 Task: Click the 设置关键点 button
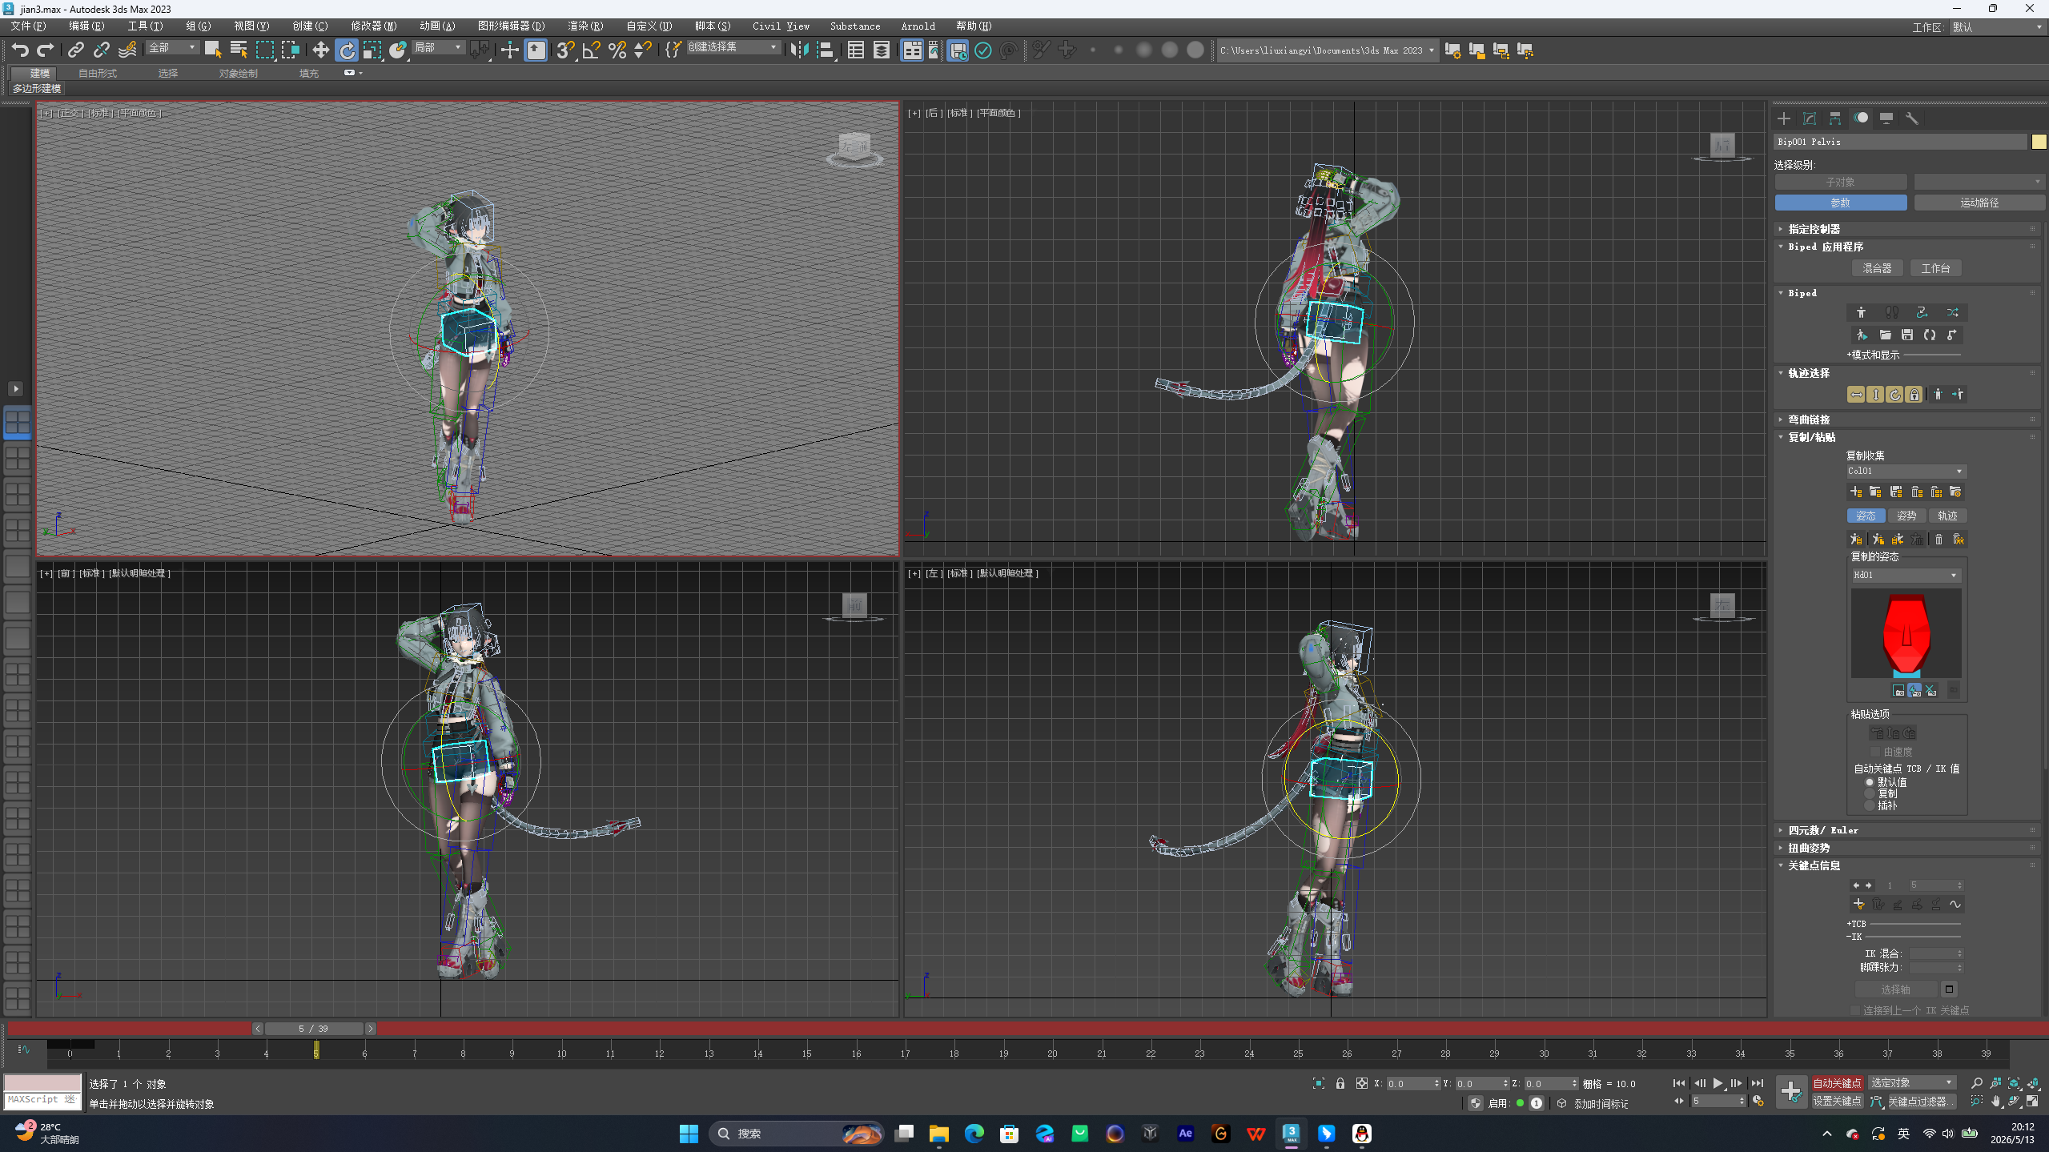1837,1102
